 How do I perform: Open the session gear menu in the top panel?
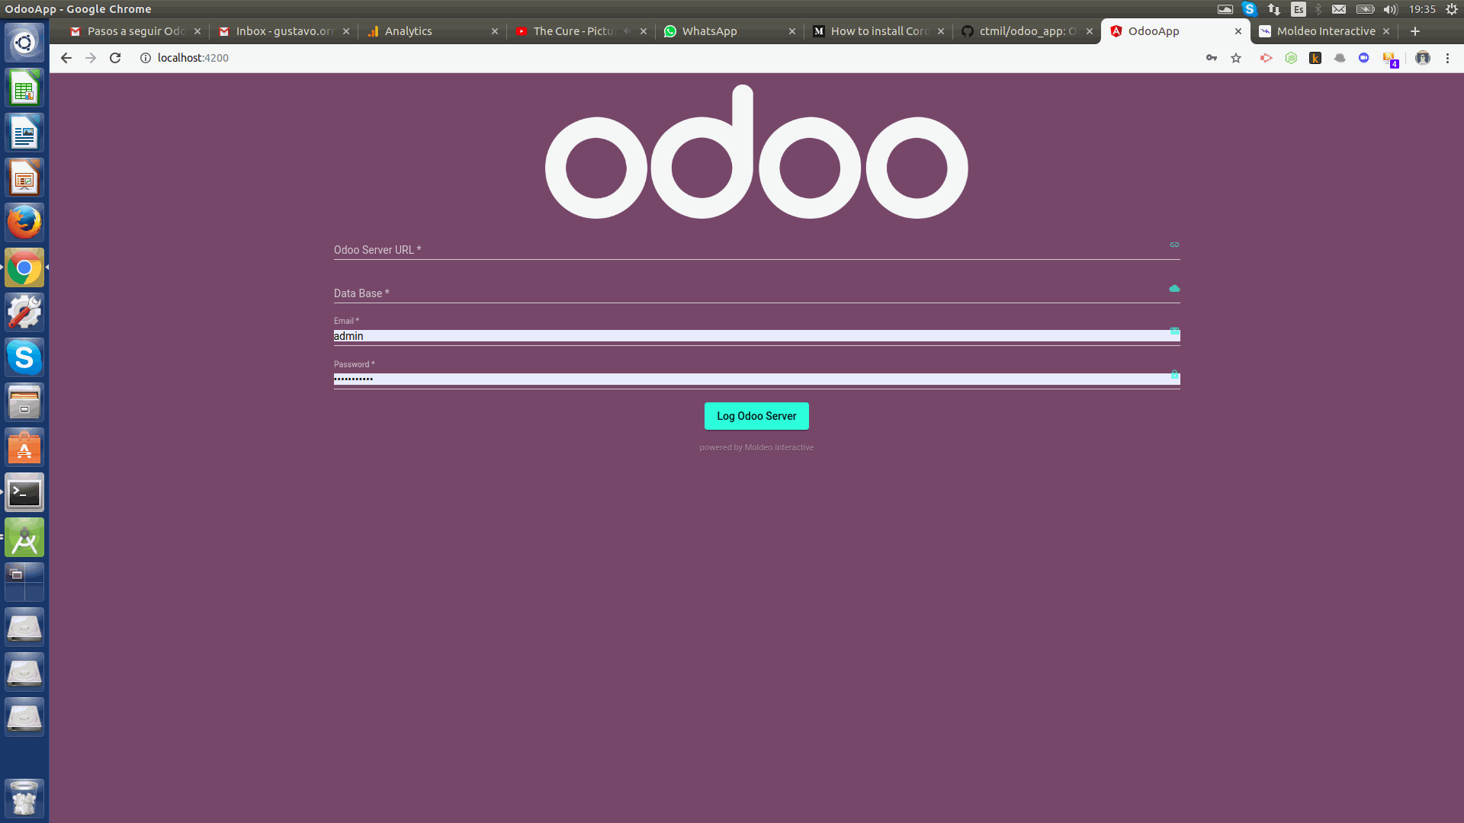pyautogui.click(x=1452, y=9)
